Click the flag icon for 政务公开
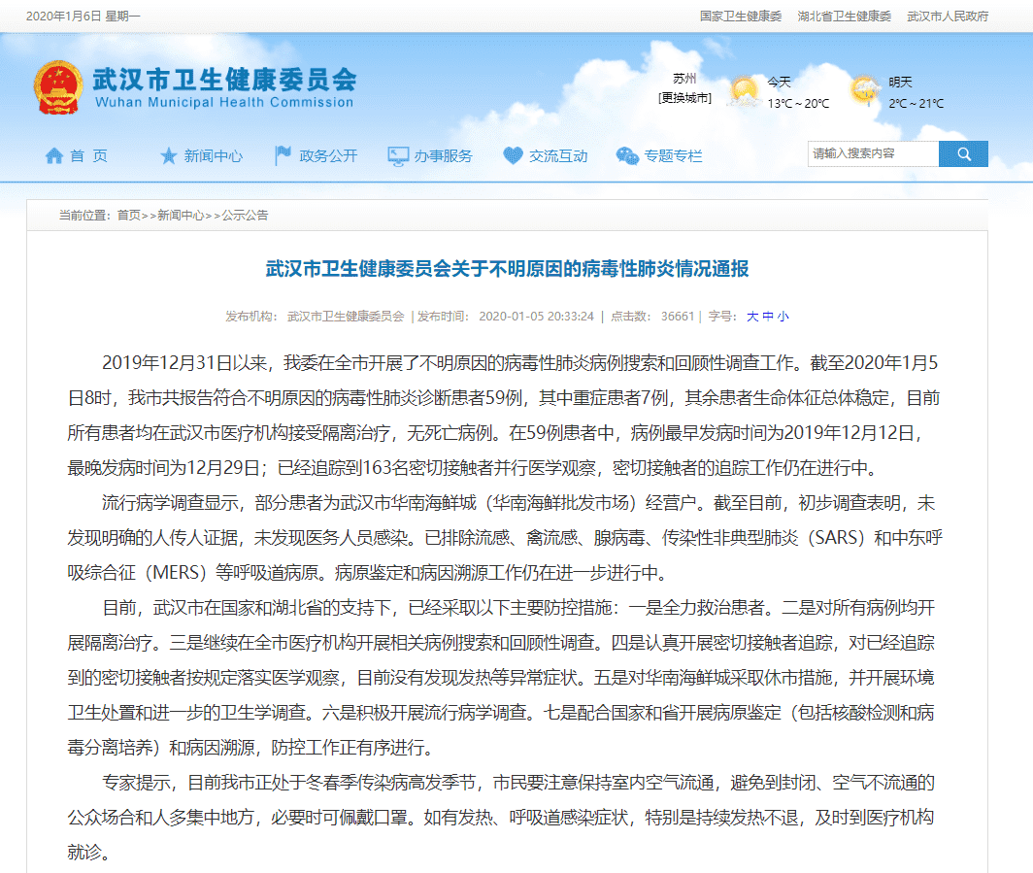Viewport: 1033px width, 873px height. [x=283, y=155]
